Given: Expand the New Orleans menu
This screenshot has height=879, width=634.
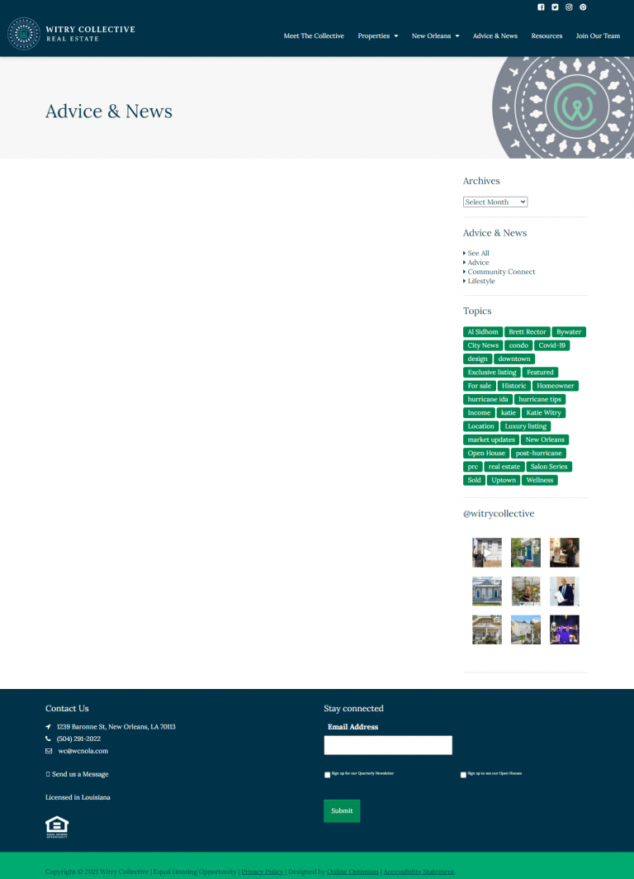Looking at the screenshot, I should (435, 36).
